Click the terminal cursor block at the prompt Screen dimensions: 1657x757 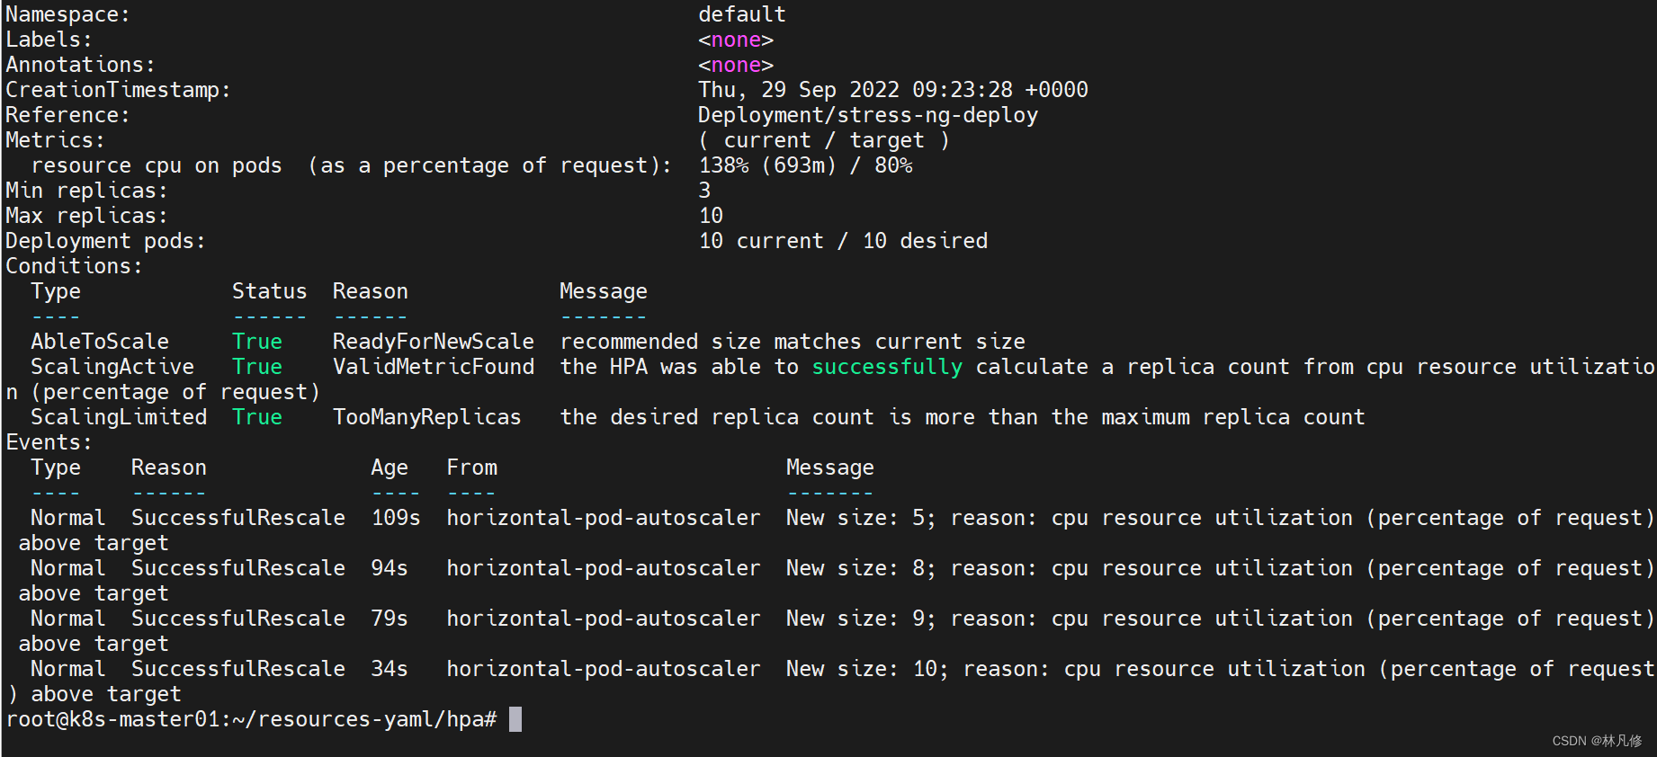pos(515,719)
